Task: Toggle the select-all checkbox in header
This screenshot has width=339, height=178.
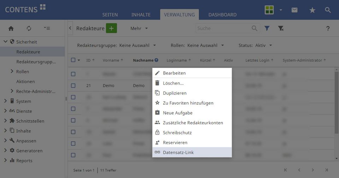Action: (x=73, y=60)
